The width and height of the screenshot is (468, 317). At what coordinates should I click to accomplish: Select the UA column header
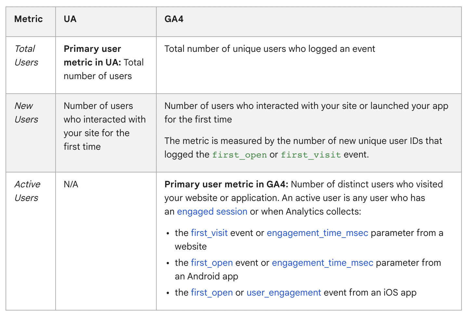(x=106, y=22)
